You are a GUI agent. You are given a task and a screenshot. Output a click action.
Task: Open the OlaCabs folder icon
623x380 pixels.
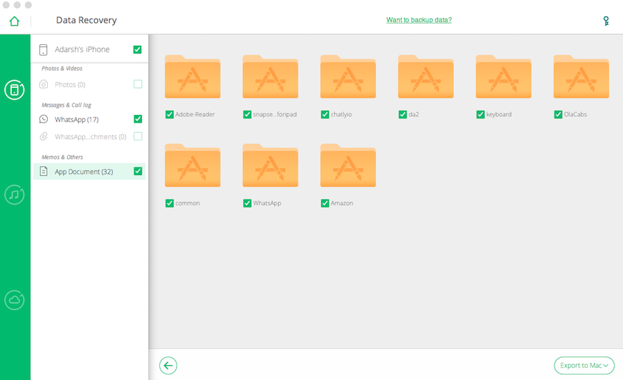[x=581, y=80]
